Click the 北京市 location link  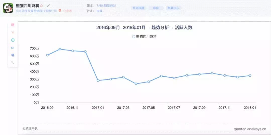(67, 11)
